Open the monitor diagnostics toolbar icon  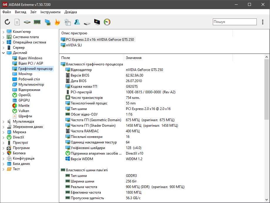[x=97, y=22]
